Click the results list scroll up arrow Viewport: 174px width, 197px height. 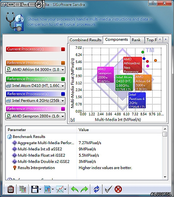click(x=165, y=129)
